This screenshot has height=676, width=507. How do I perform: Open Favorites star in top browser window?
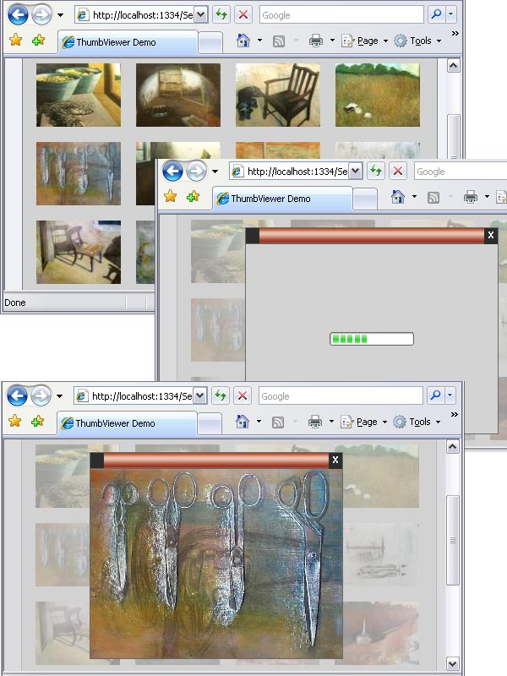click(x=16, y=41)
